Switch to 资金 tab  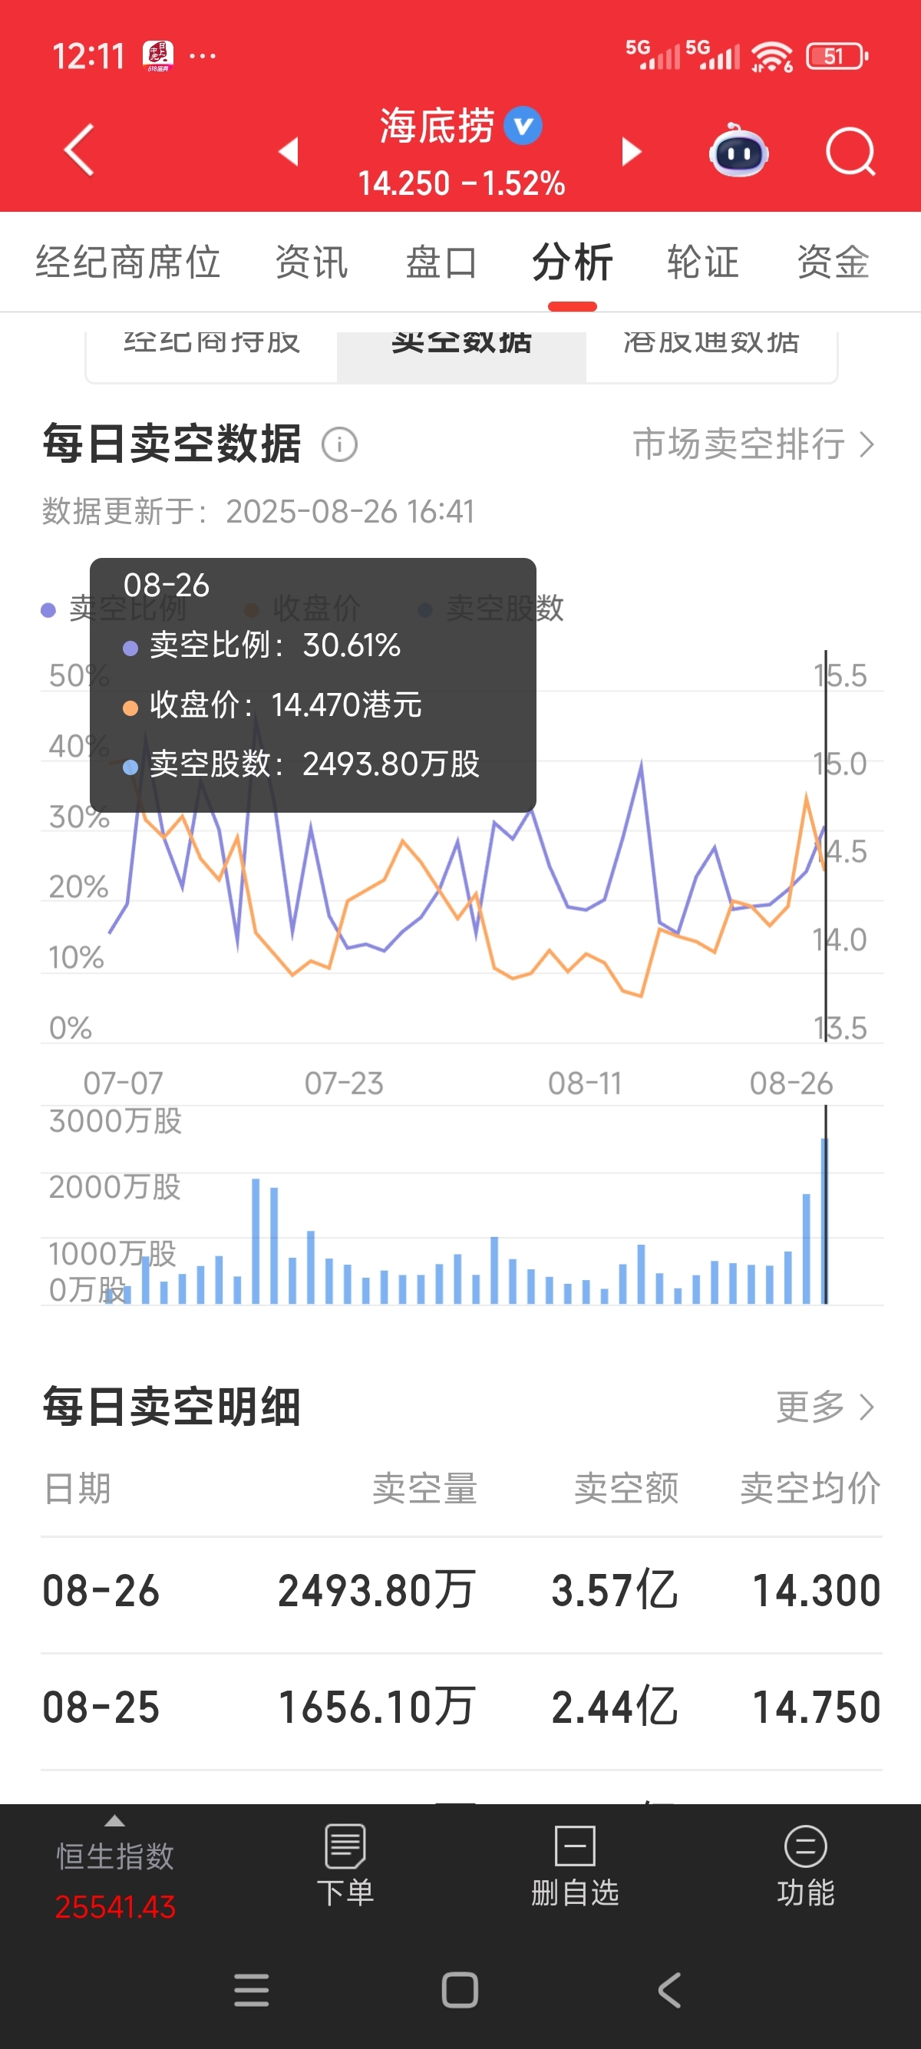click(x=833, y=262)
